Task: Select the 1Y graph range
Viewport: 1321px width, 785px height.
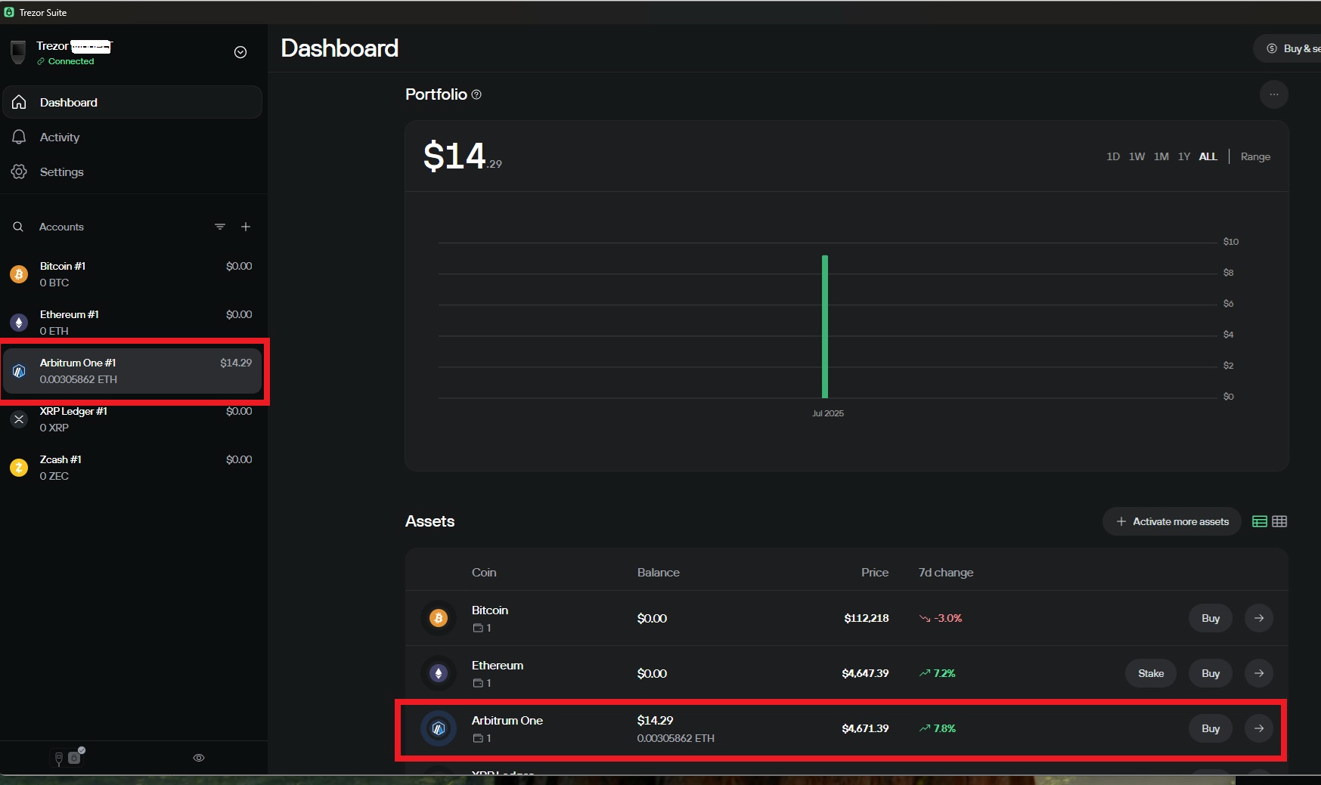Action: point(1184,156)
